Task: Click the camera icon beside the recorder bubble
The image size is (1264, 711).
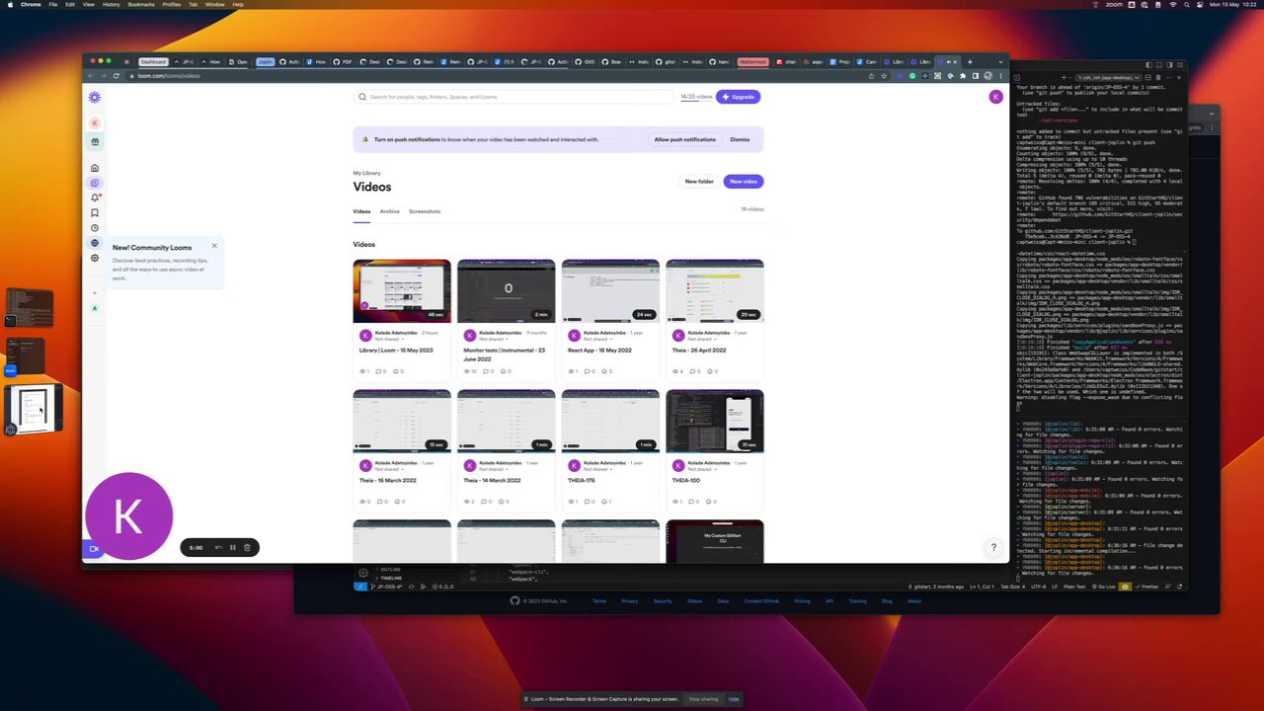Action: tap(94, 549)
